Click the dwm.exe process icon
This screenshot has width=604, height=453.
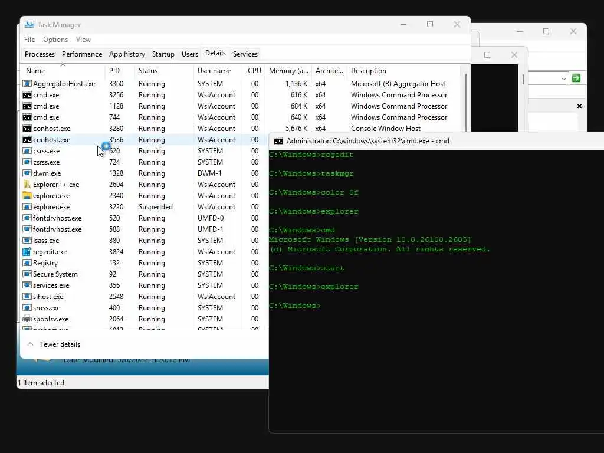pos(27,173)
